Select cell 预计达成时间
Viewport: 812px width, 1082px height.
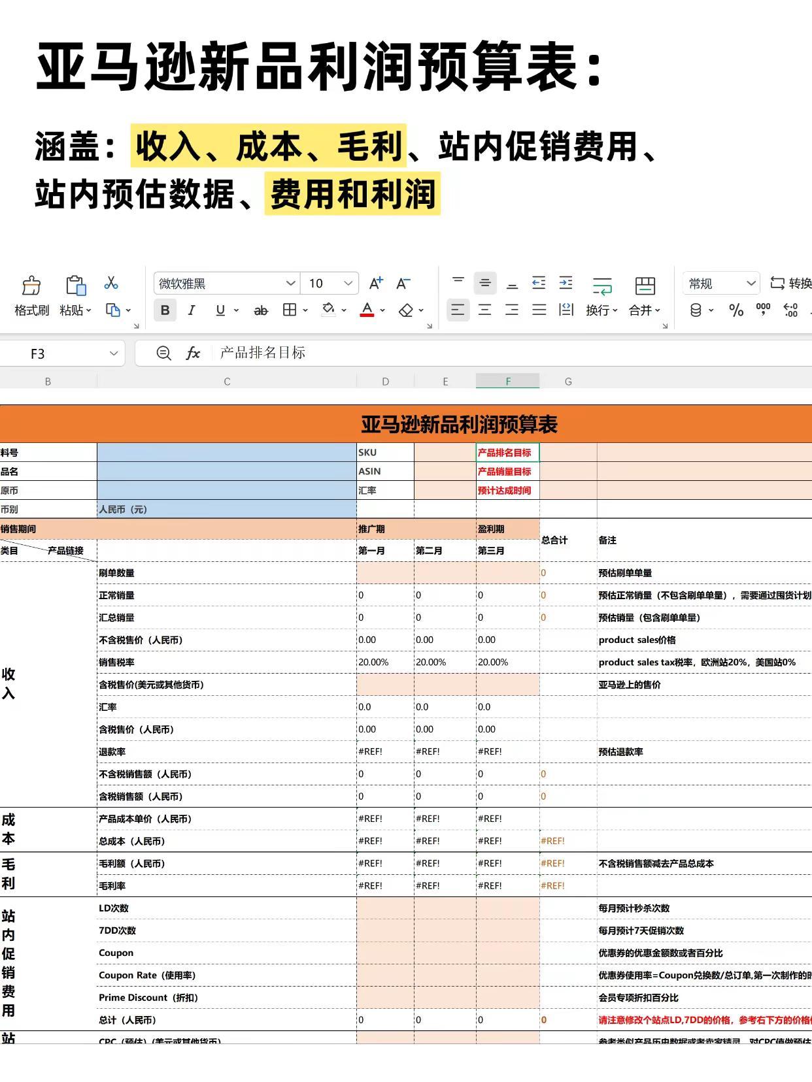click(508, 490)
